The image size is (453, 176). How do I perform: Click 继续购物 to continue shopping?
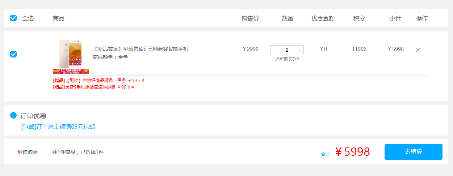pyautogui.click(x=28, y=152)
